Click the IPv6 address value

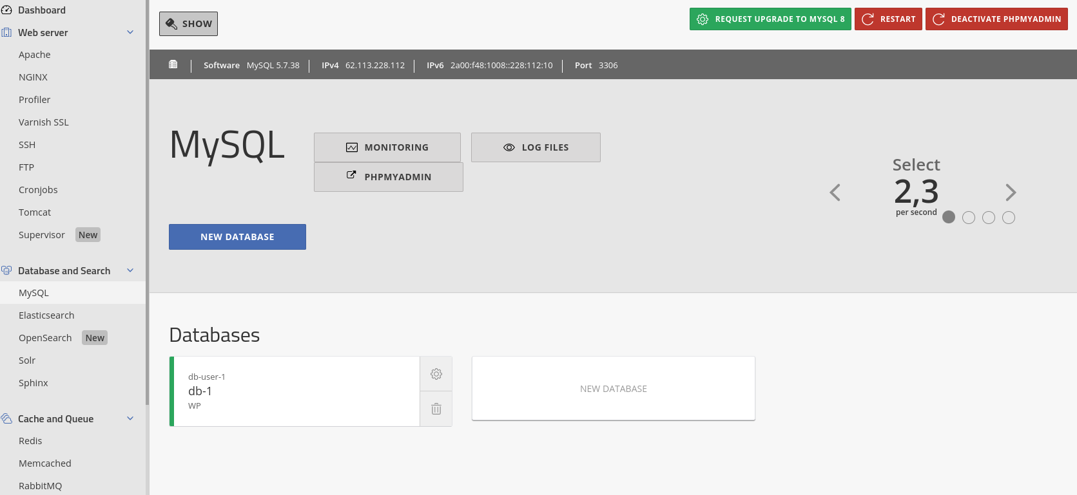(501, 66)
